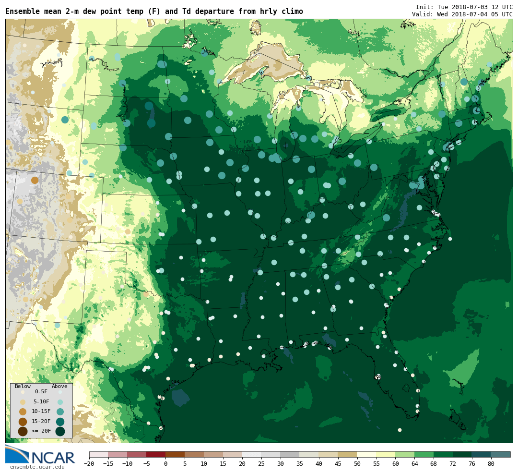Click the '-20' colorbar tick label

coord(89,463)
